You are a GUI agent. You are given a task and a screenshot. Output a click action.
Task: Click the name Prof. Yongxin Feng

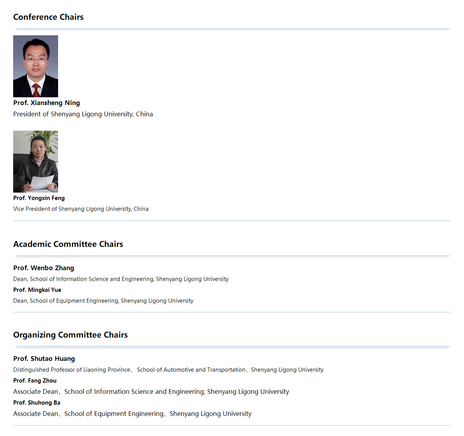(x=39, y=198)
